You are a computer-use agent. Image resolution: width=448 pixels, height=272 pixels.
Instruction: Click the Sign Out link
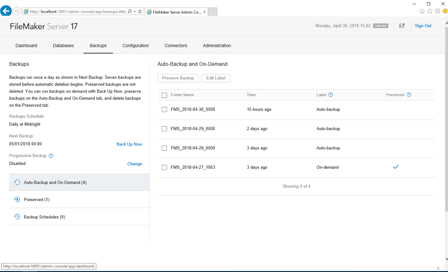(423, 26)
